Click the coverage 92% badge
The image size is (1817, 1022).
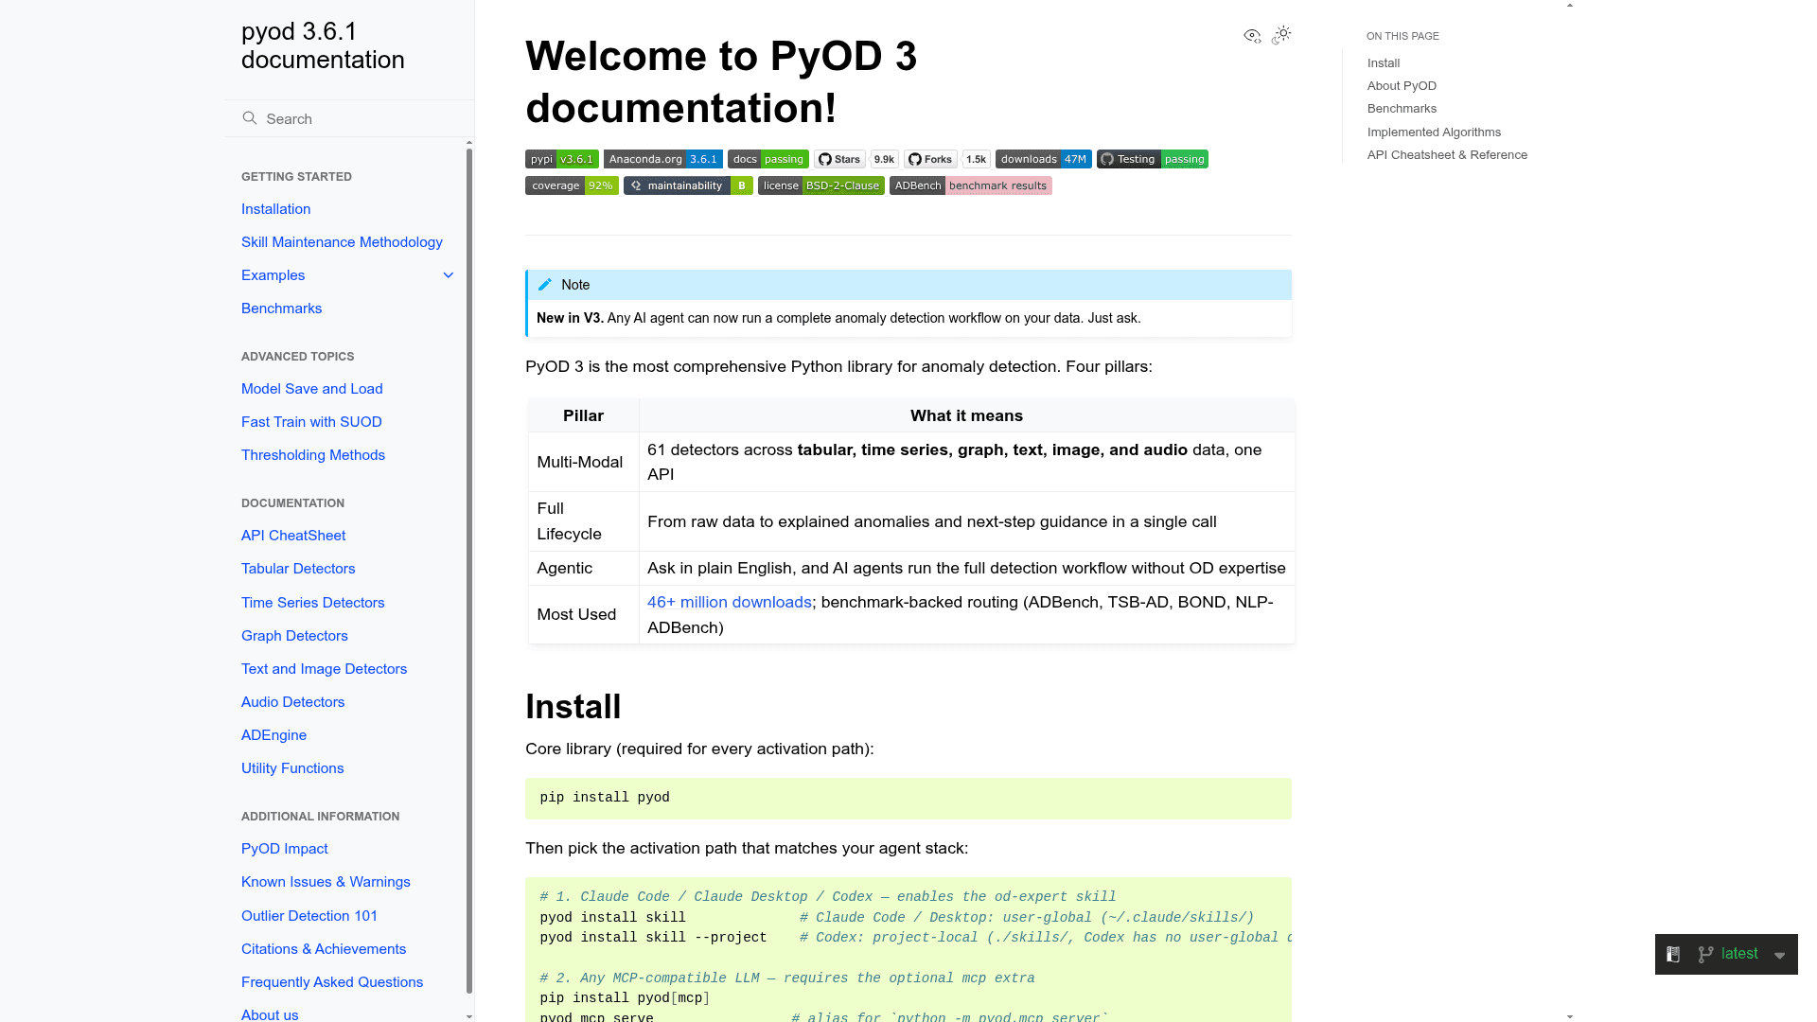572,185
